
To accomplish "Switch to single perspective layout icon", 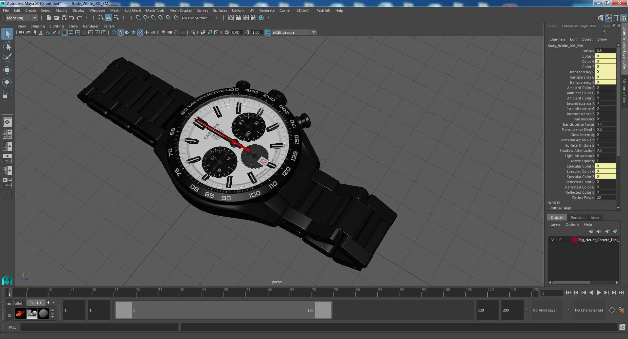I will click(x=7, y=122).
